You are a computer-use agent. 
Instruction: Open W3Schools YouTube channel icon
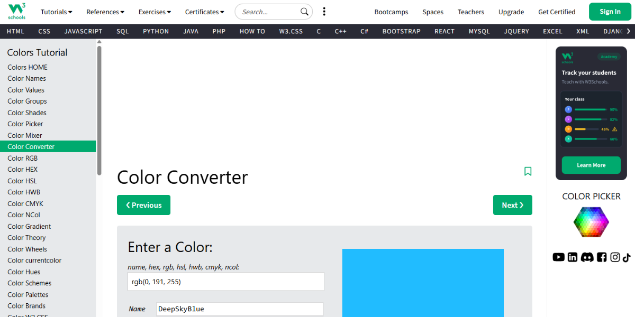click(558, 257)
